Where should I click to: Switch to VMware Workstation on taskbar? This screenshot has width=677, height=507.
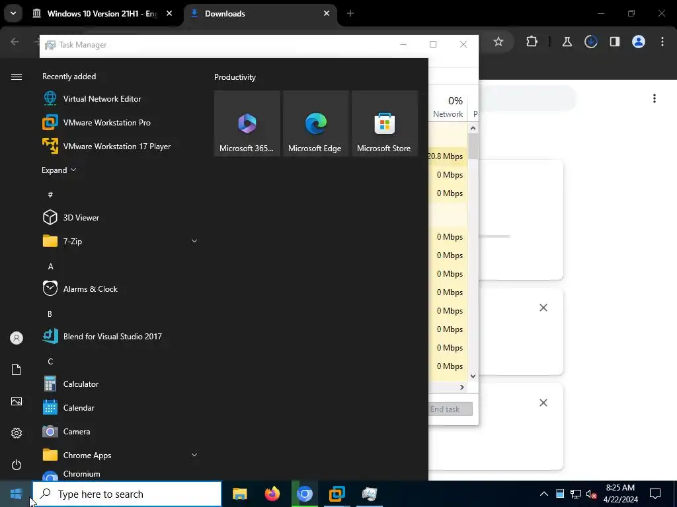click(x=337, y=494)
